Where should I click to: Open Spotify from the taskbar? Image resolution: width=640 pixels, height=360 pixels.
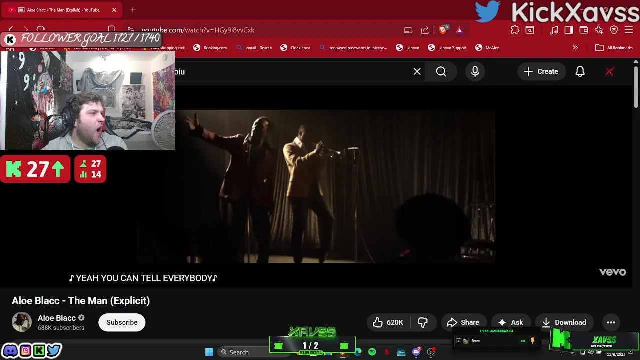point(372,352)
